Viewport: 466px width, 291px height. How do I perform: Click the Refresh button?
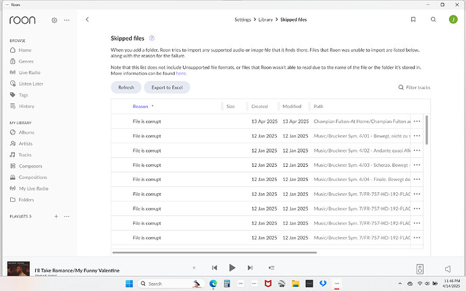[126, 87]
